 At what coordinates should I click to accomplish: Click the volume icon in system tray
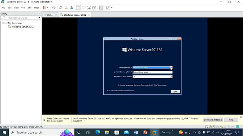(217, 132)
